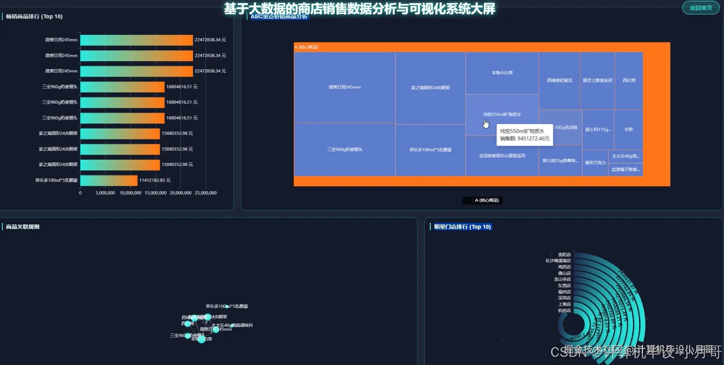Click the 本地小白菜 treemap cell
724x365 pixels.
(x=502, y=72)
